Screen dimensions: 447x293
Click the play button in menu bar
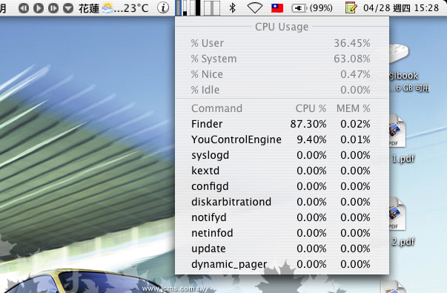point(39,8)
